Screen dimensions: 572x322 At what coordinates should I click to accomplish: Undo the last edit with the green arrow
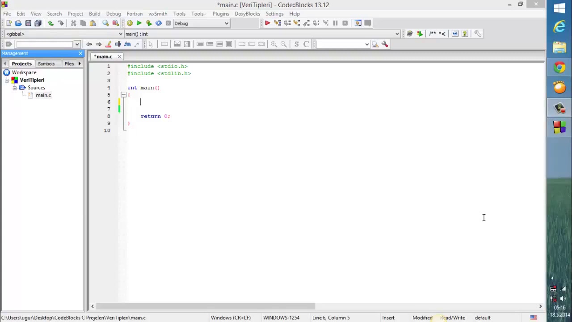point(50,23)
